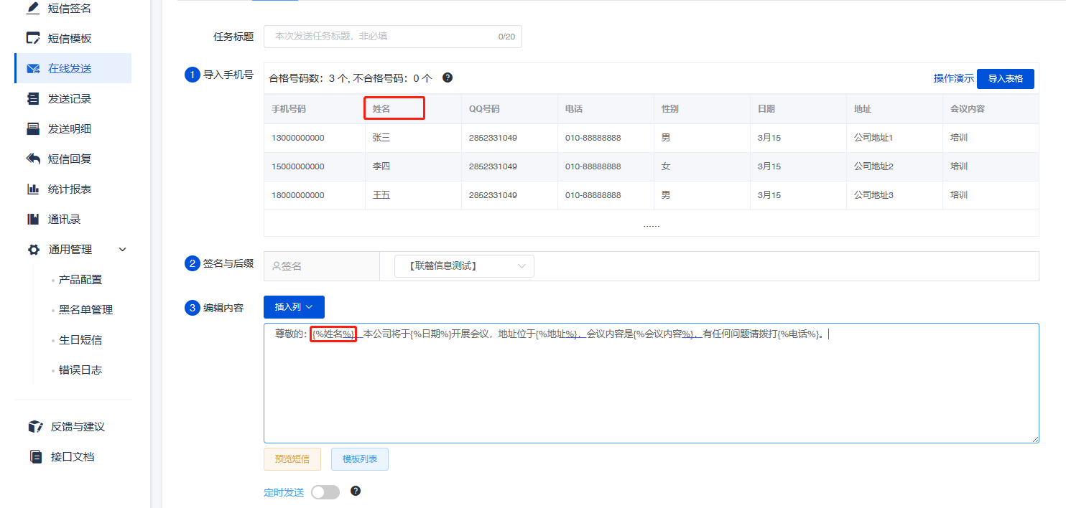
Task: Click the 反馈与建议 box icon
Action: pos(35,427)
